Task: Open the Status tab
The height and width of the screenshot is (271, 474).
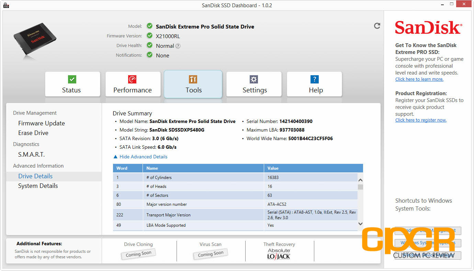Action: [72, 84]
